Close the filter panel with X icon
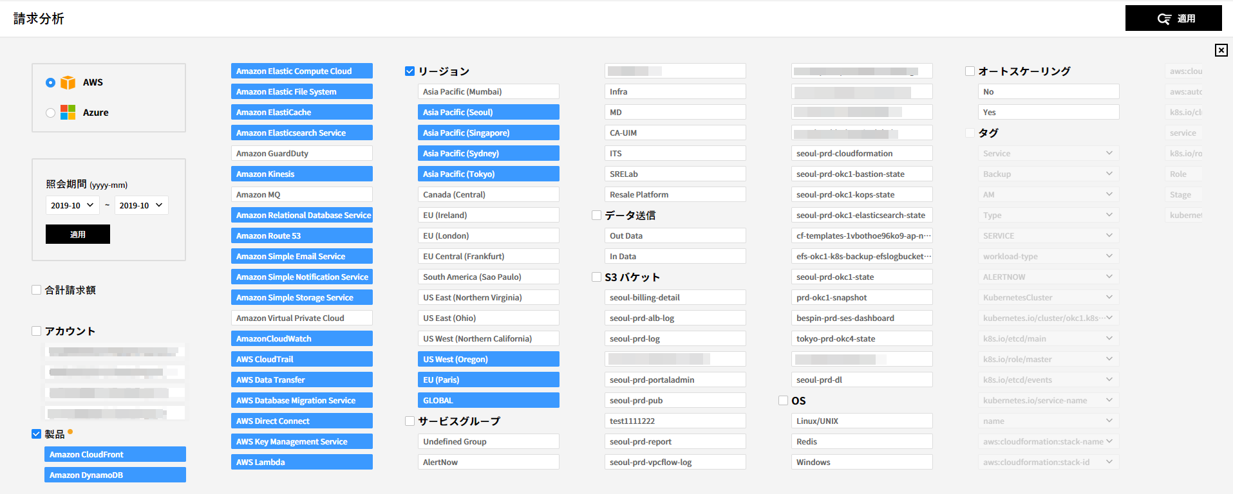 click(1221, 50)
